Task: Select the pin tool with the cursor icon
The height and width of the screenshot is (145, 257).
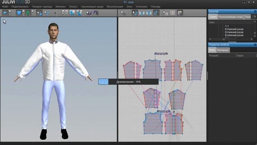Action: point(47,13)
